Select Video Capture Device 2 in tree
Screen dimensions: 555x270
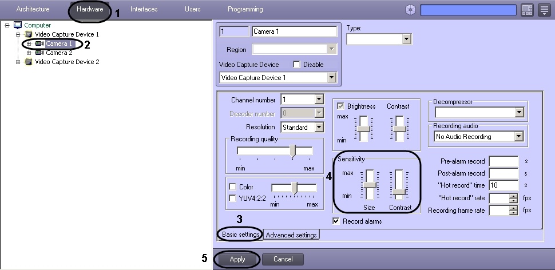point(67,62)
